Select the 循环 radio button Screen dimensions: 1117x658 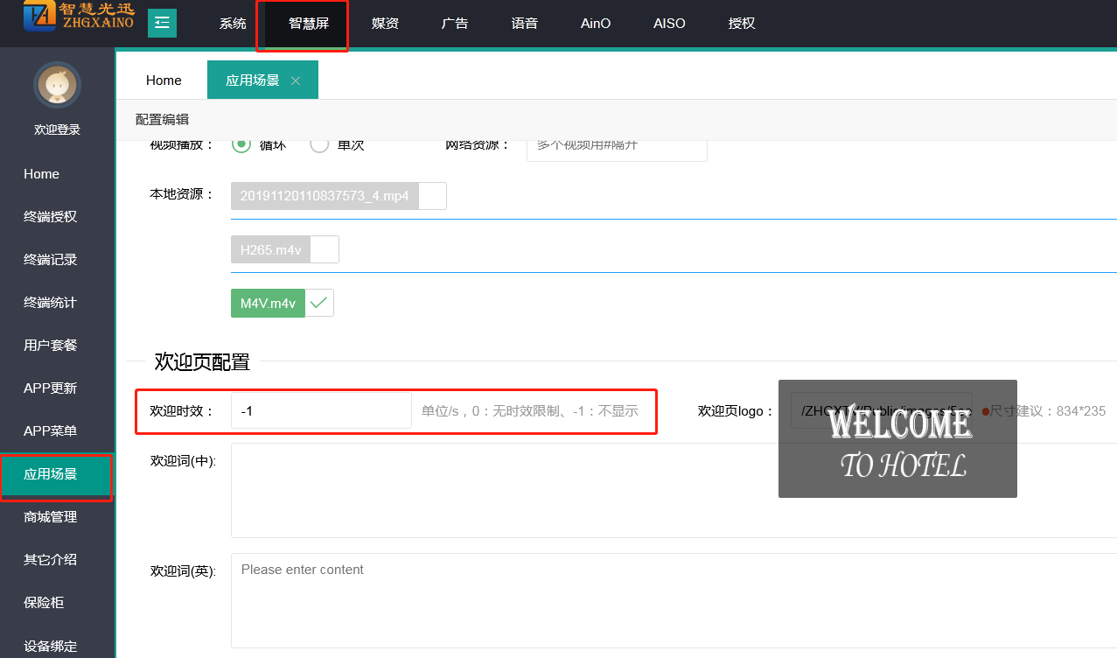coord(241,144)
